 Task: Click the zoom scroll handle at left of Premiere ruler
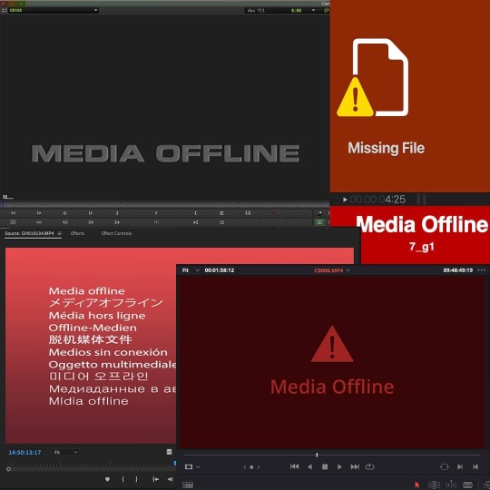point(8,469)
